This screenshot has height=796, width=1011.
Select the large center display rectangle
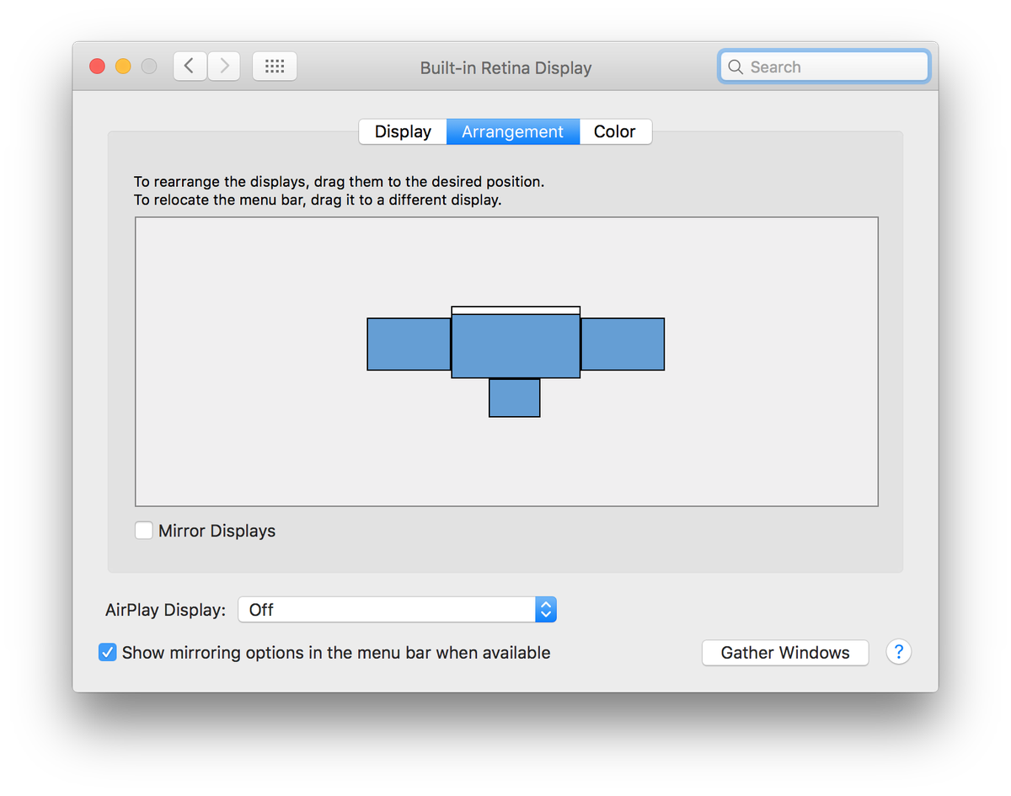pyautogui.click(x=516, y=346)
